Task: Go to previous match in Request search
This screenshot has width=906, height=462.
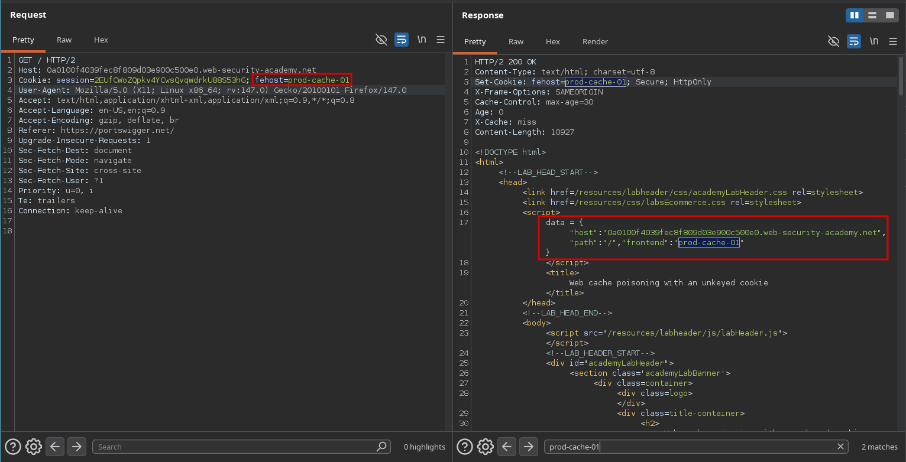Action: pyautogui.click(x=55, y=447)
